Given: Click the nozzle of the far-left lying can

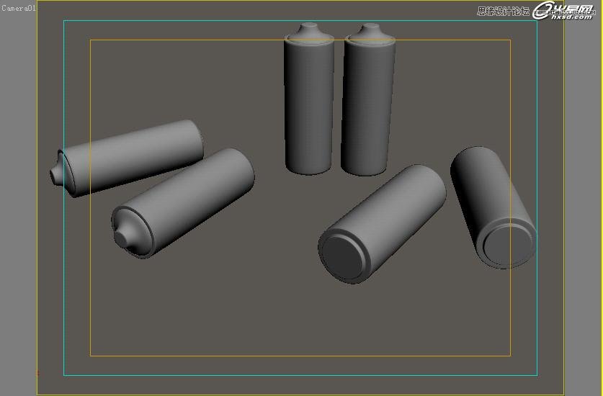Looking at the screenshot, I should coord(55,175).
